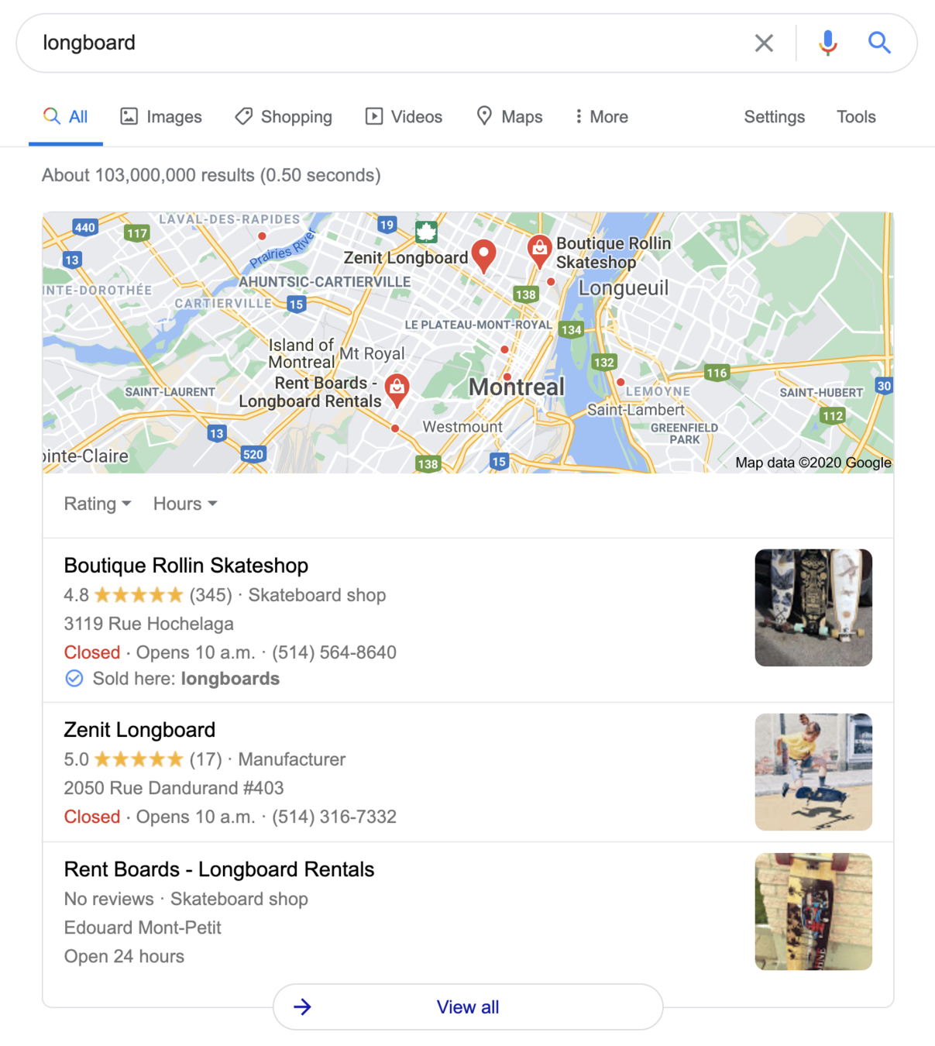This screenshot has width=935, height=1046.
Task: Open search Settings
Action: (x=775, y=117)
